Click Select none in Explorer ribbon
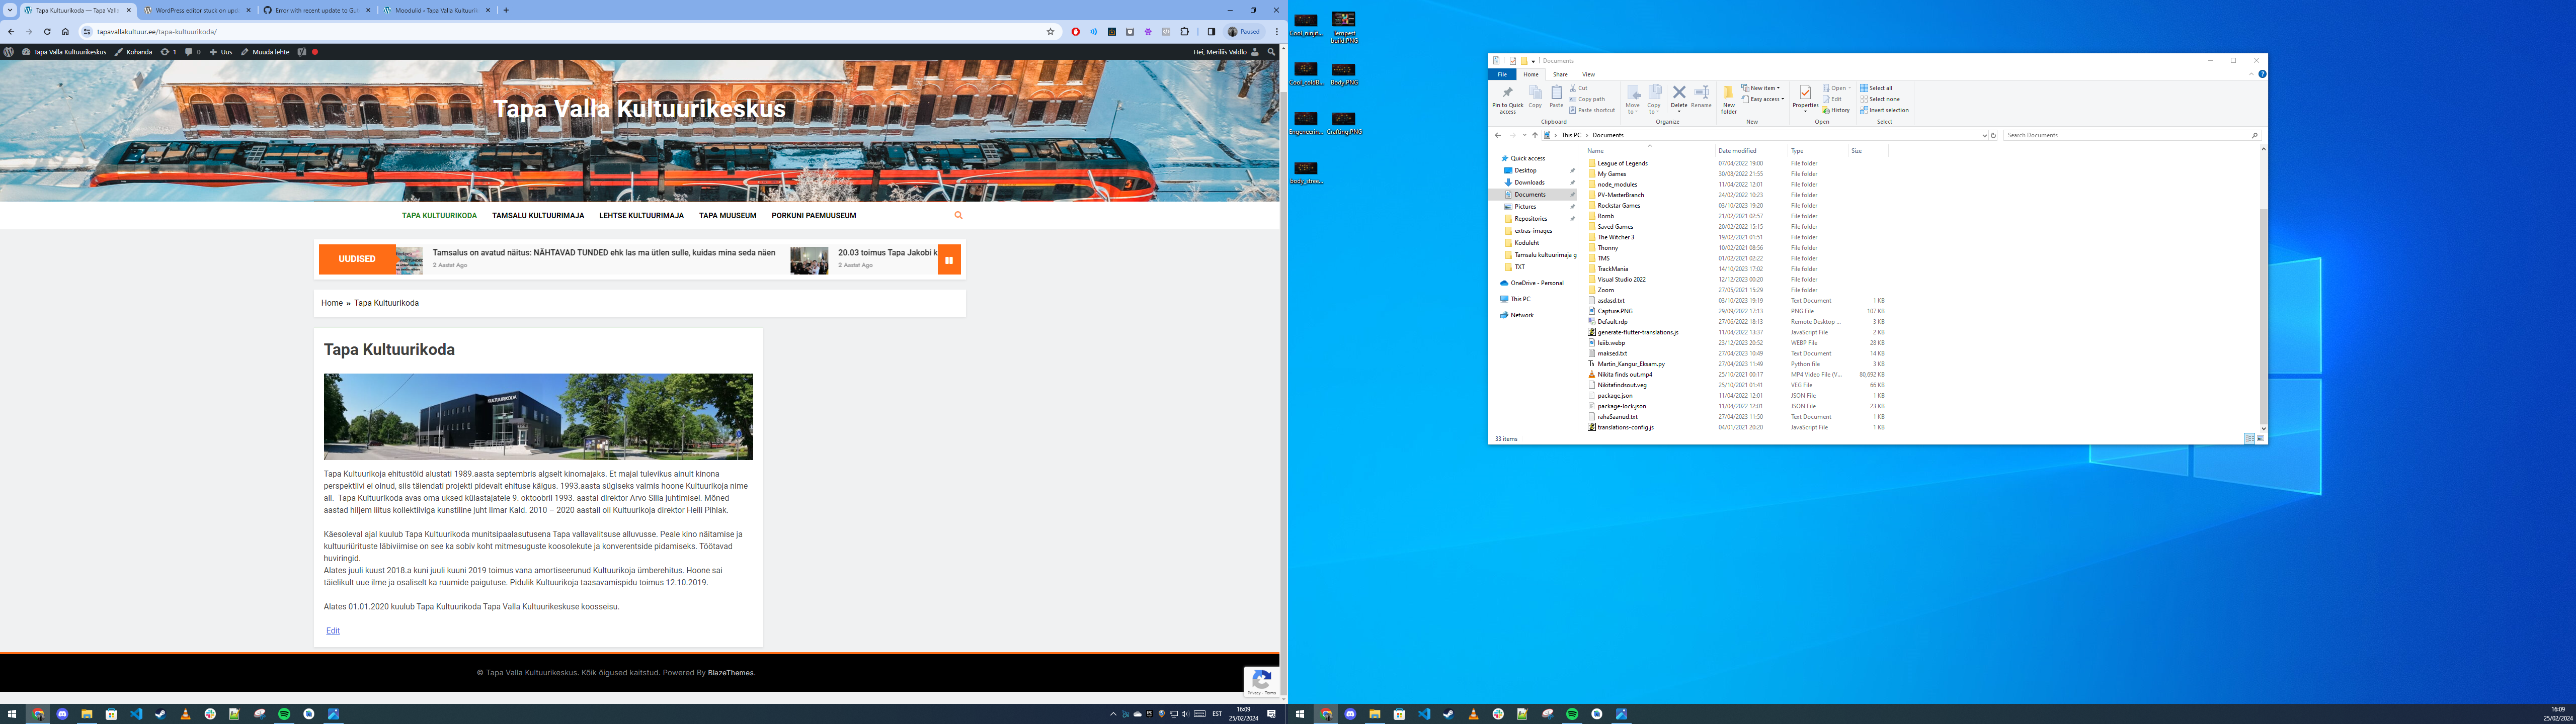Image resolution: width=2576 pixels, height=724 pixels. click(x=1879, y=99)
